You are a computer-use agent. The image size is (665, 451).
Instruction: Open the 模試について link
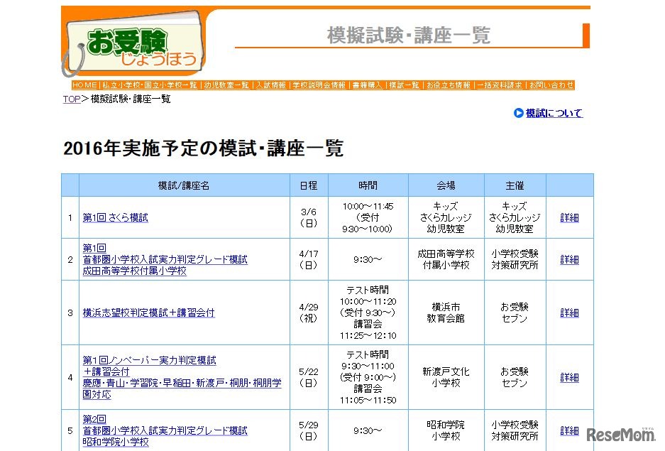(x=553, y=112)
